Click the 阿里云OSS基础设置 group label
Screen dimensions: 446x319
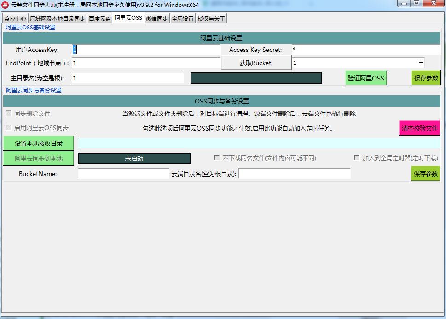[x=30, y=28]
